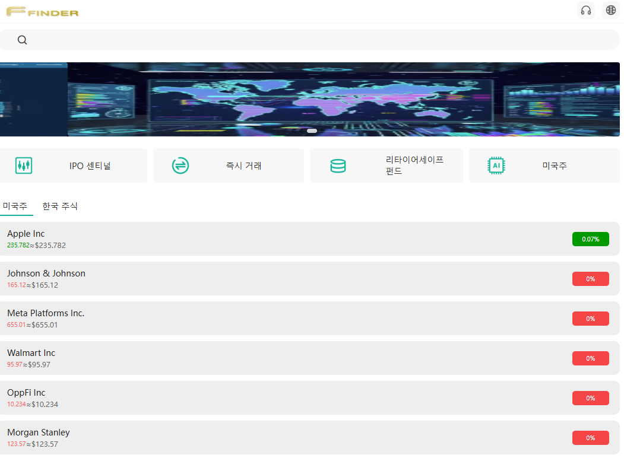Open the Johnson & Johnson stock row

(x=309, y=279)
